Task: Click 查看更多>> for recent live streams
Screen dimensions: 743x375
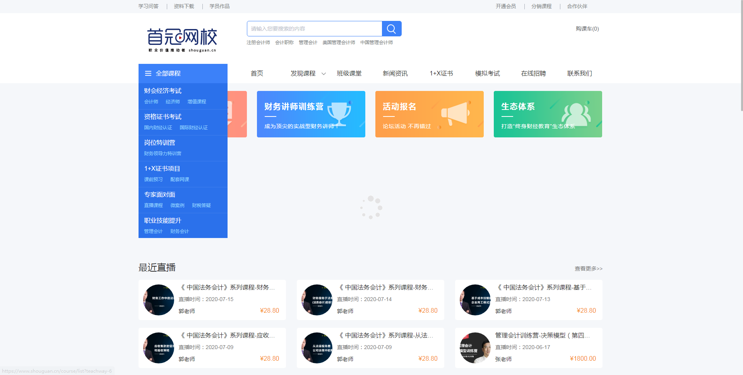Action: [588, 269]
